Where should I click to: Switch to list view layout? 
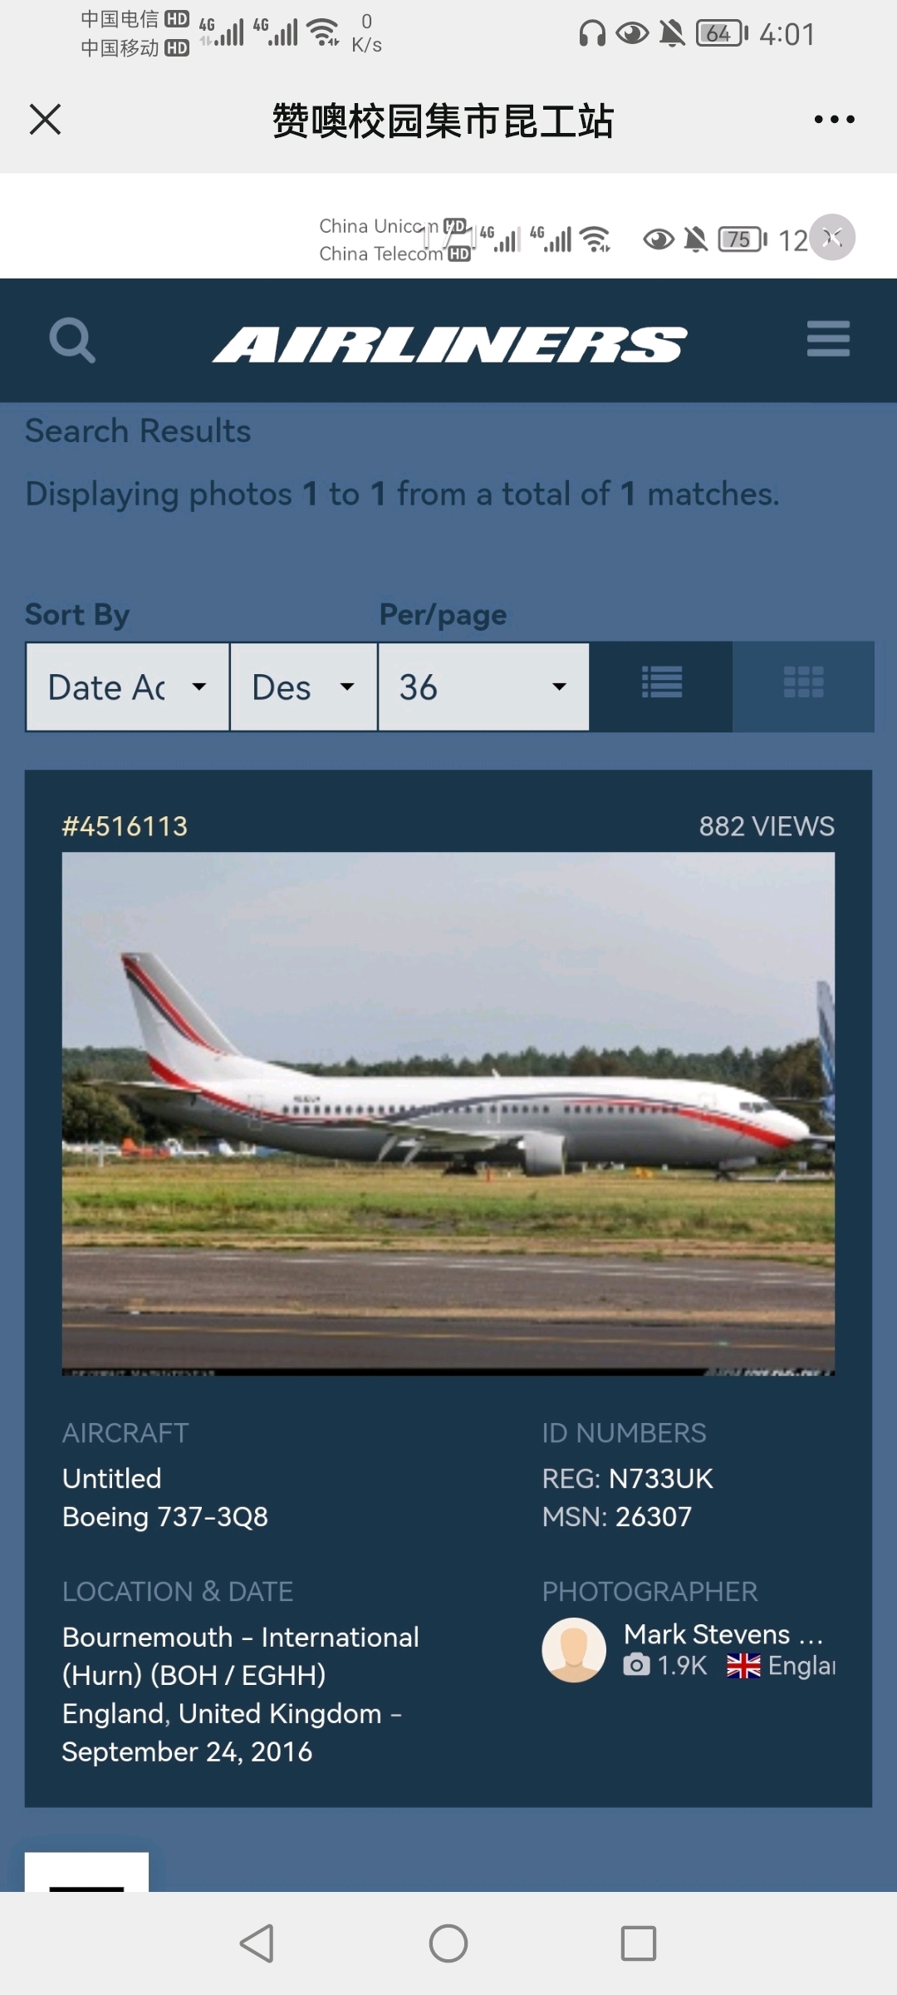point(662,686)
